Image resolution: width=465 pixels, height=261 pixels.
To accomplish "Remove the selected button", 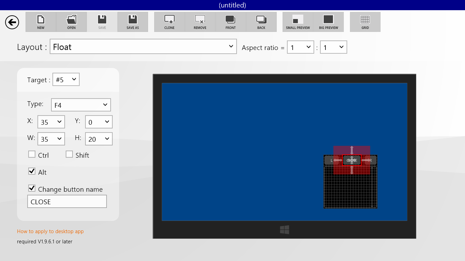I will click(200, 22).
